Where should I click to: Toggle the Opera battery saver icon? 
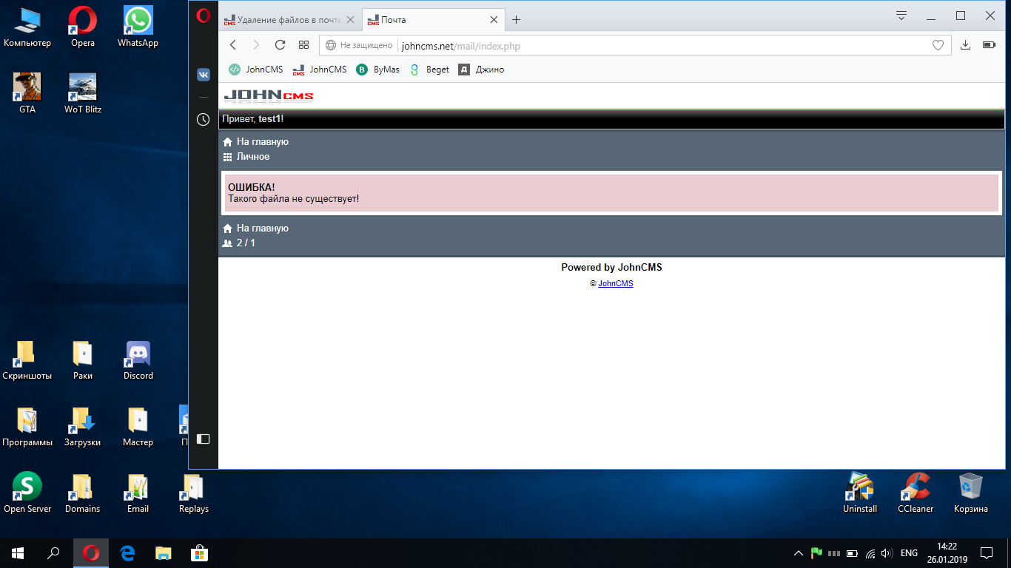pyautogui.click(x=989, y=45)
